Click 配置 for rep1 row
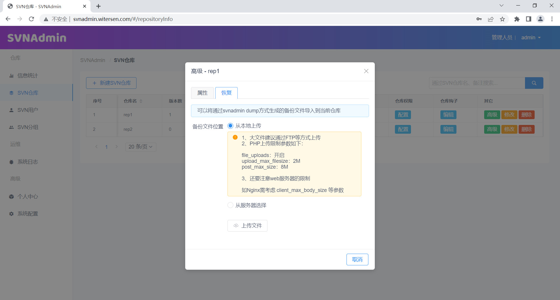This screenshot has height=300, width=560. pyautogui.click(x=403, y=115)
